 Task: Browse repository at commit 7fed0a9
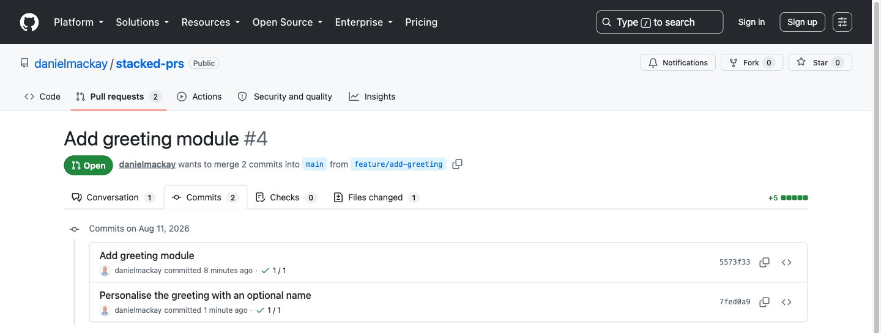click(x=787, y=302)
